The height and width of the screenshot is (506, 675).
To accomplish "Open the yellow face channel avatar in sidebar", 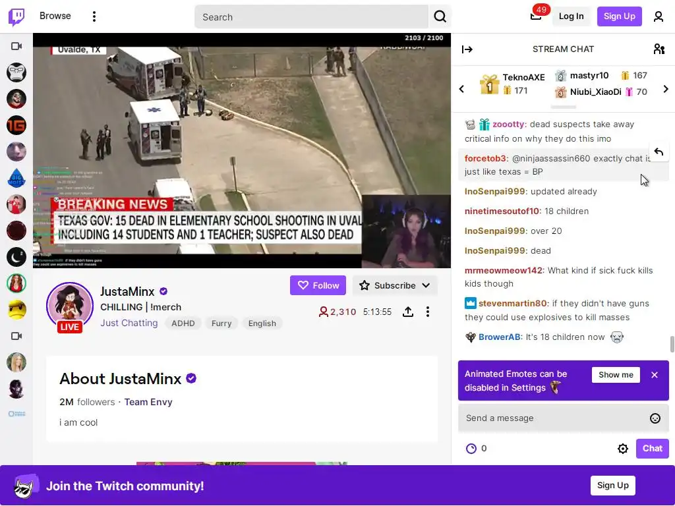I will click(16, 310).
